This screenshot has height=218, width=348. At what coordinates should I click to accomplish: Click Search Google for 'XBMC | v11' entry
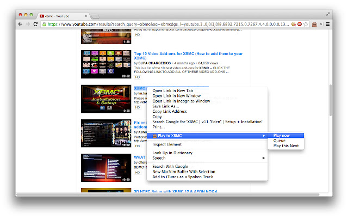tap(207, 122)
